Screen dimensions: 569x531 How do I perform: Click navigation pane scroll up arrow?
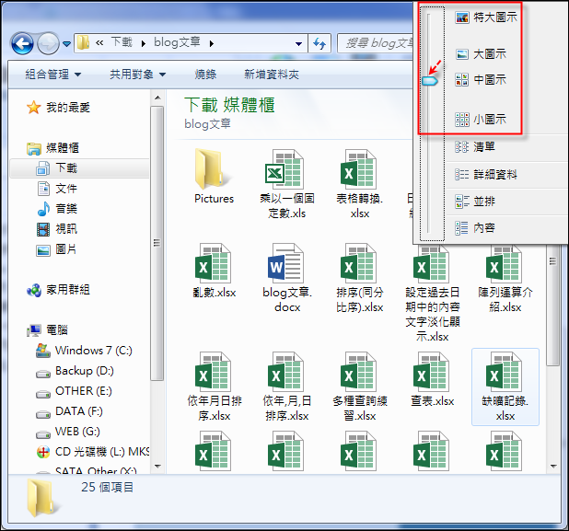(x=157, y=98)
